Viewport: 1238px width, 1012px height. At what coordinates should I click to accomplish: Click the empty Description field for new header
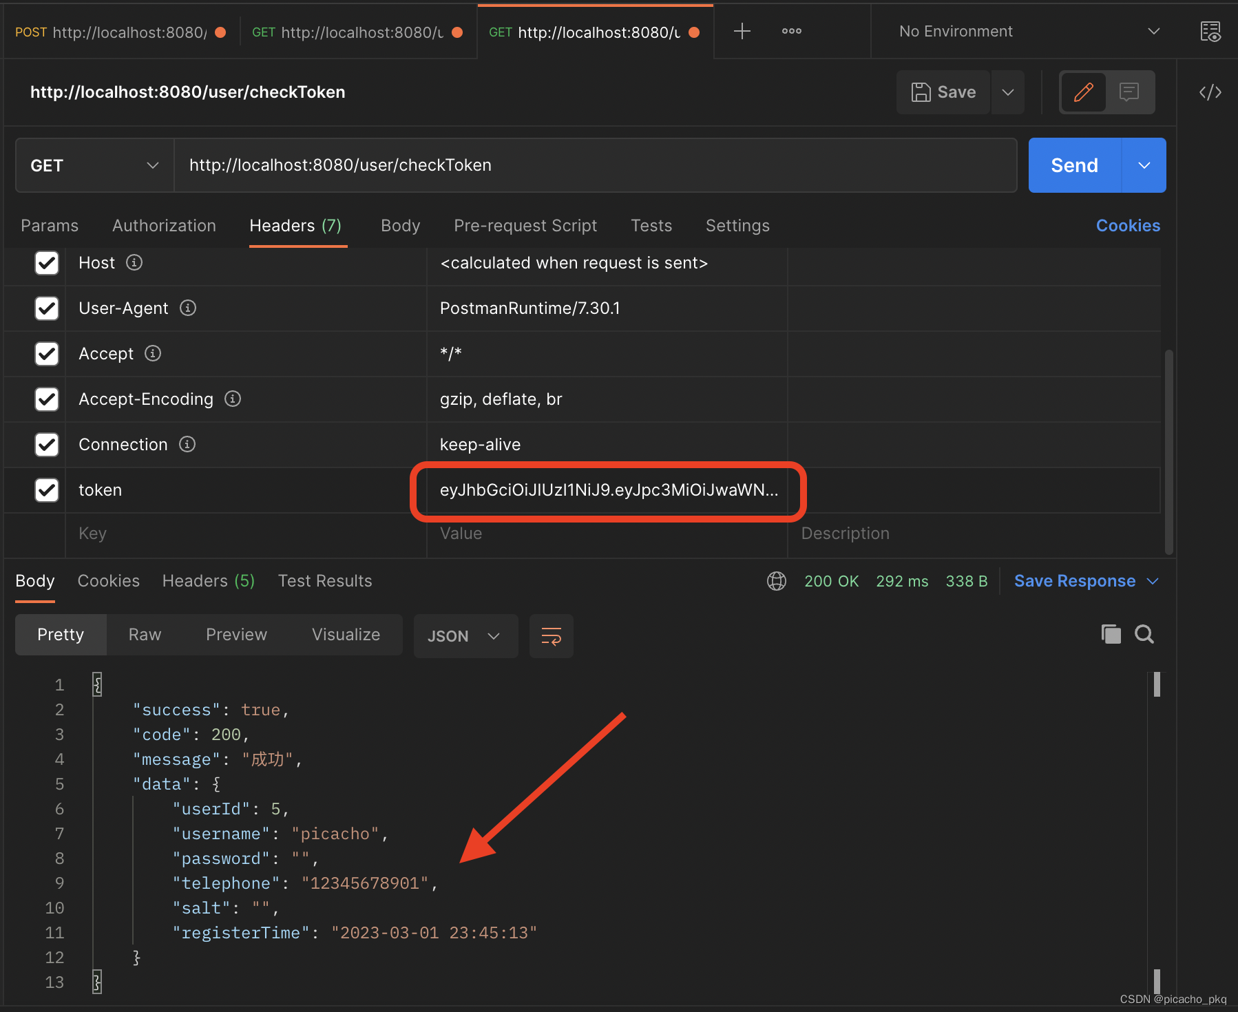[974, 534]
